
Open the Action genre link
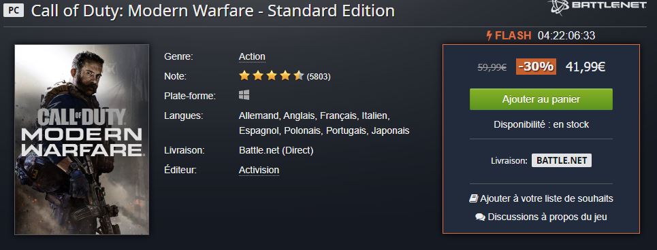(x=252, y=56)
